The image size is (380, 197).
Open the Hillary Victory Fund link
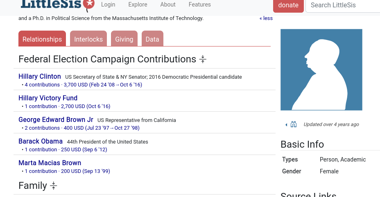(x=48, y=98)
